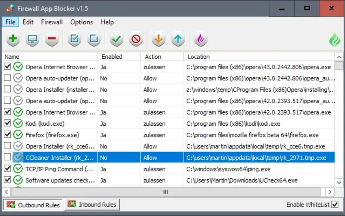This screenshot has width=345, height=216.
Task: Click status icon of CCleaner Installer row
Action: (18, 157)
